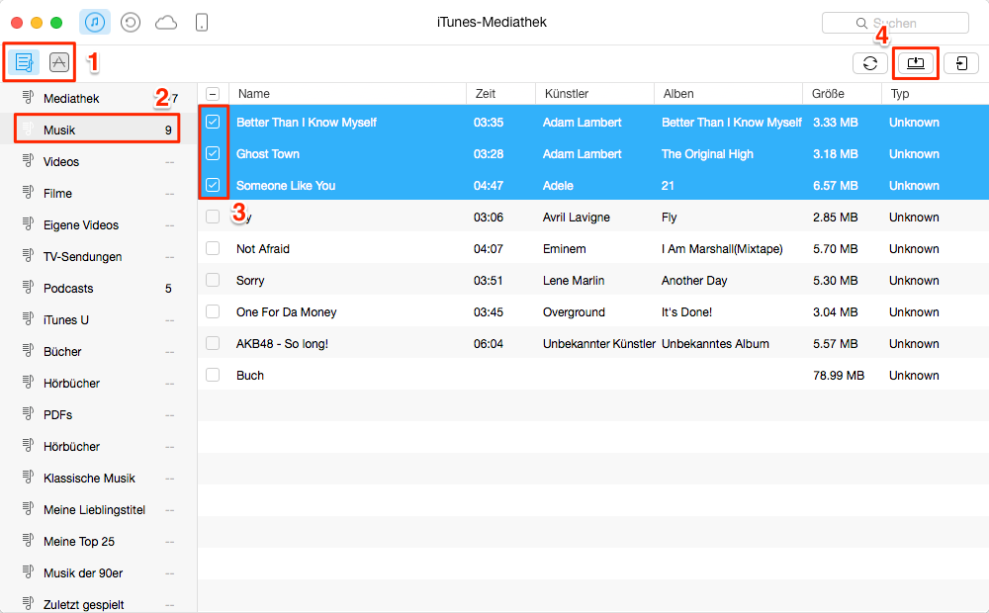Open Bücher in the sidebar

click(x=98, y=351)
